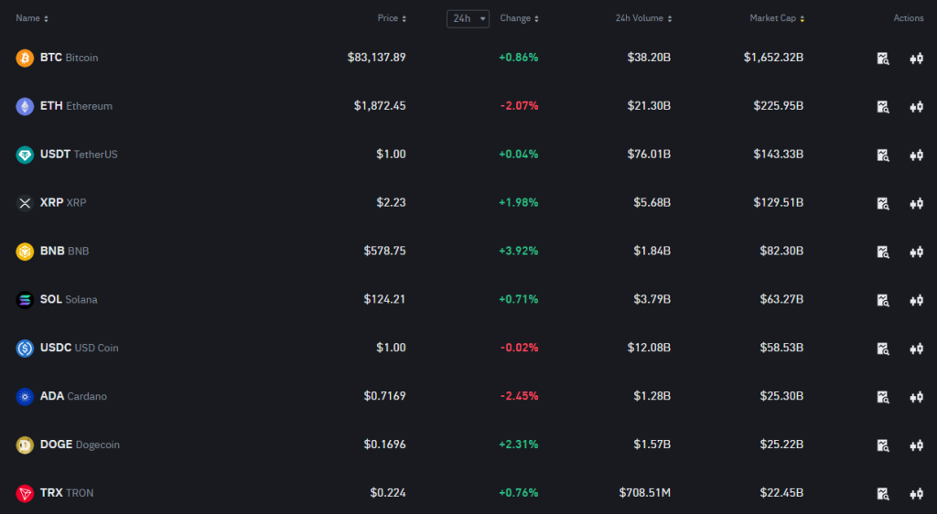The width and height of the screenshot is (937, 514).
Task: Click the BNB price $578.75
Action: tap(385, 252)
